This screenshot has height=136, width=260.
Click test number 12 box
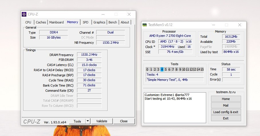[x=191, y=69]
